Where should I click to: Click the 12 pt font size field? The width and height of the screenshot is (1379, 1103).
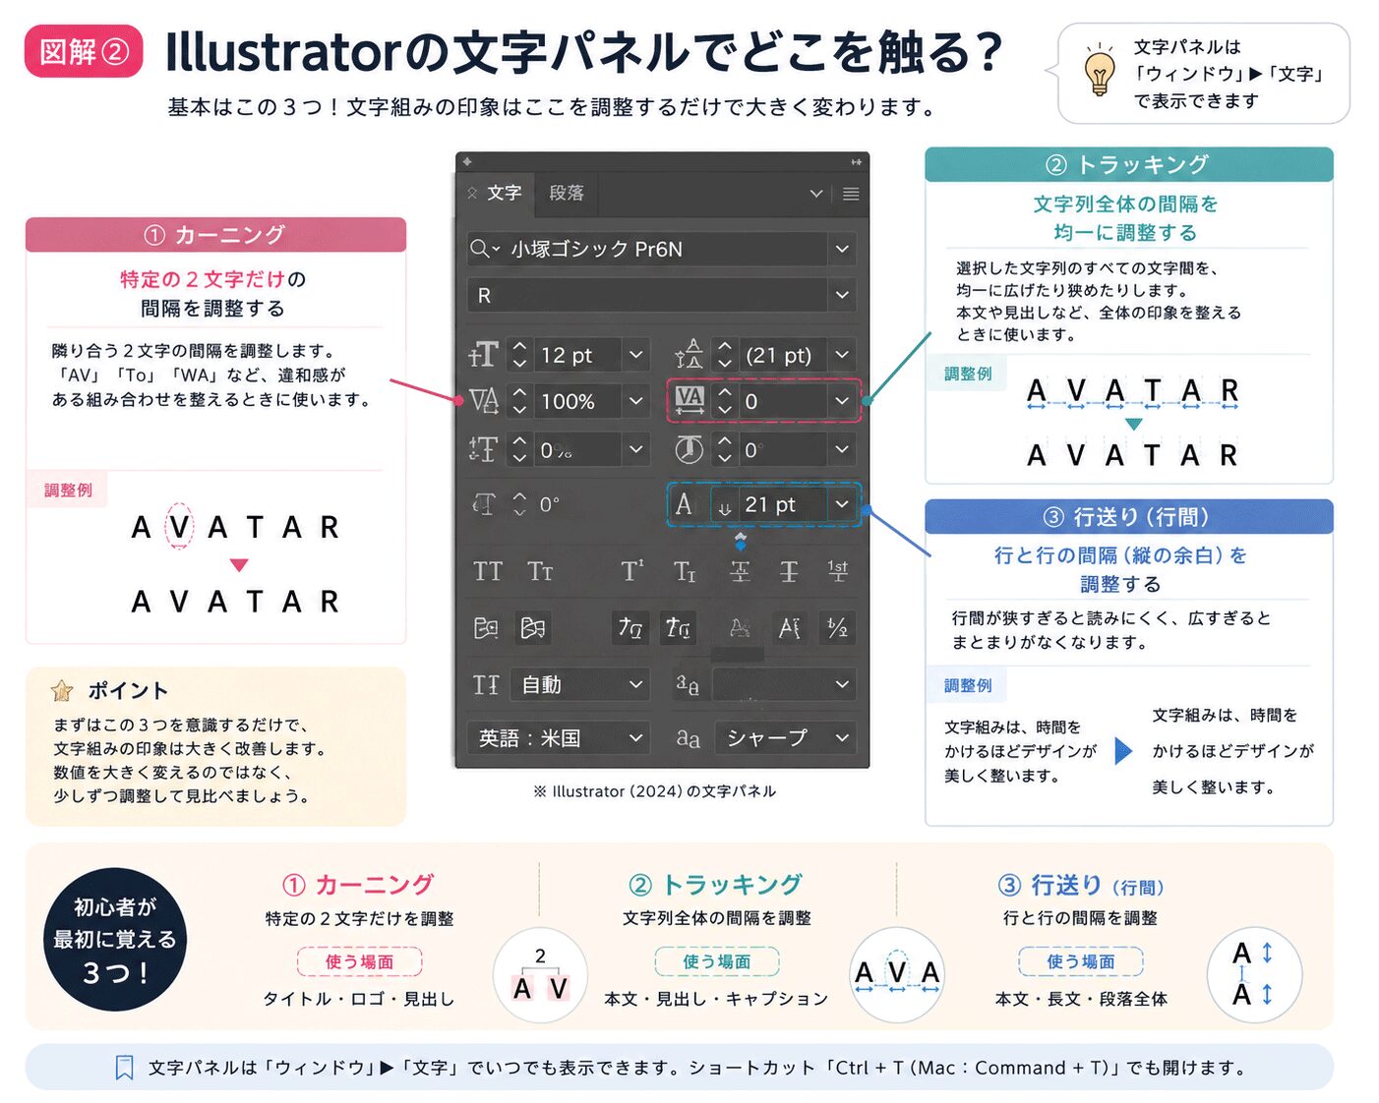coord(578,355)
